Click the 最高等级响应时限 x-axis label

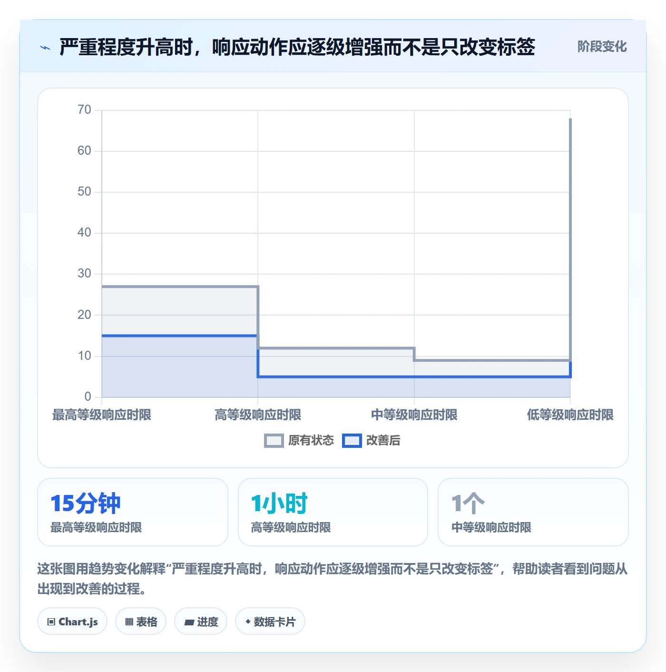(102, 415)
